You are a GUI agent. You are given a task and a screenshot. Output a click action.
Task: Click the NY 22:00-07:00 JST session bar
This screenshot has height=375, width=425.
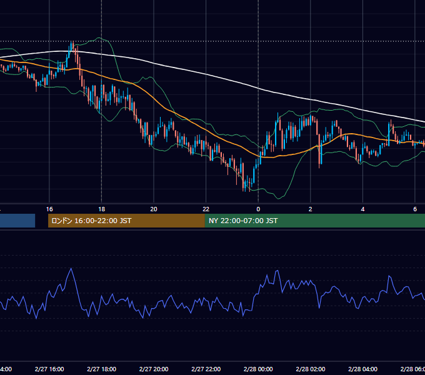click(x=314, y=221)
